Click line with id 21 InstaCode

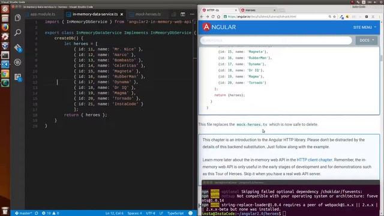[108, 104]
